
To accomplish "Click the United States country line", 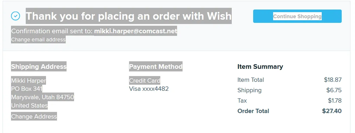I will point(29,106).
